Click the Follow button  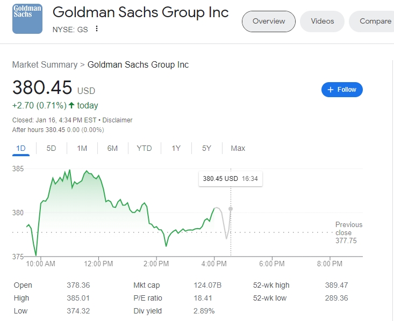click(x=342, y=90)
